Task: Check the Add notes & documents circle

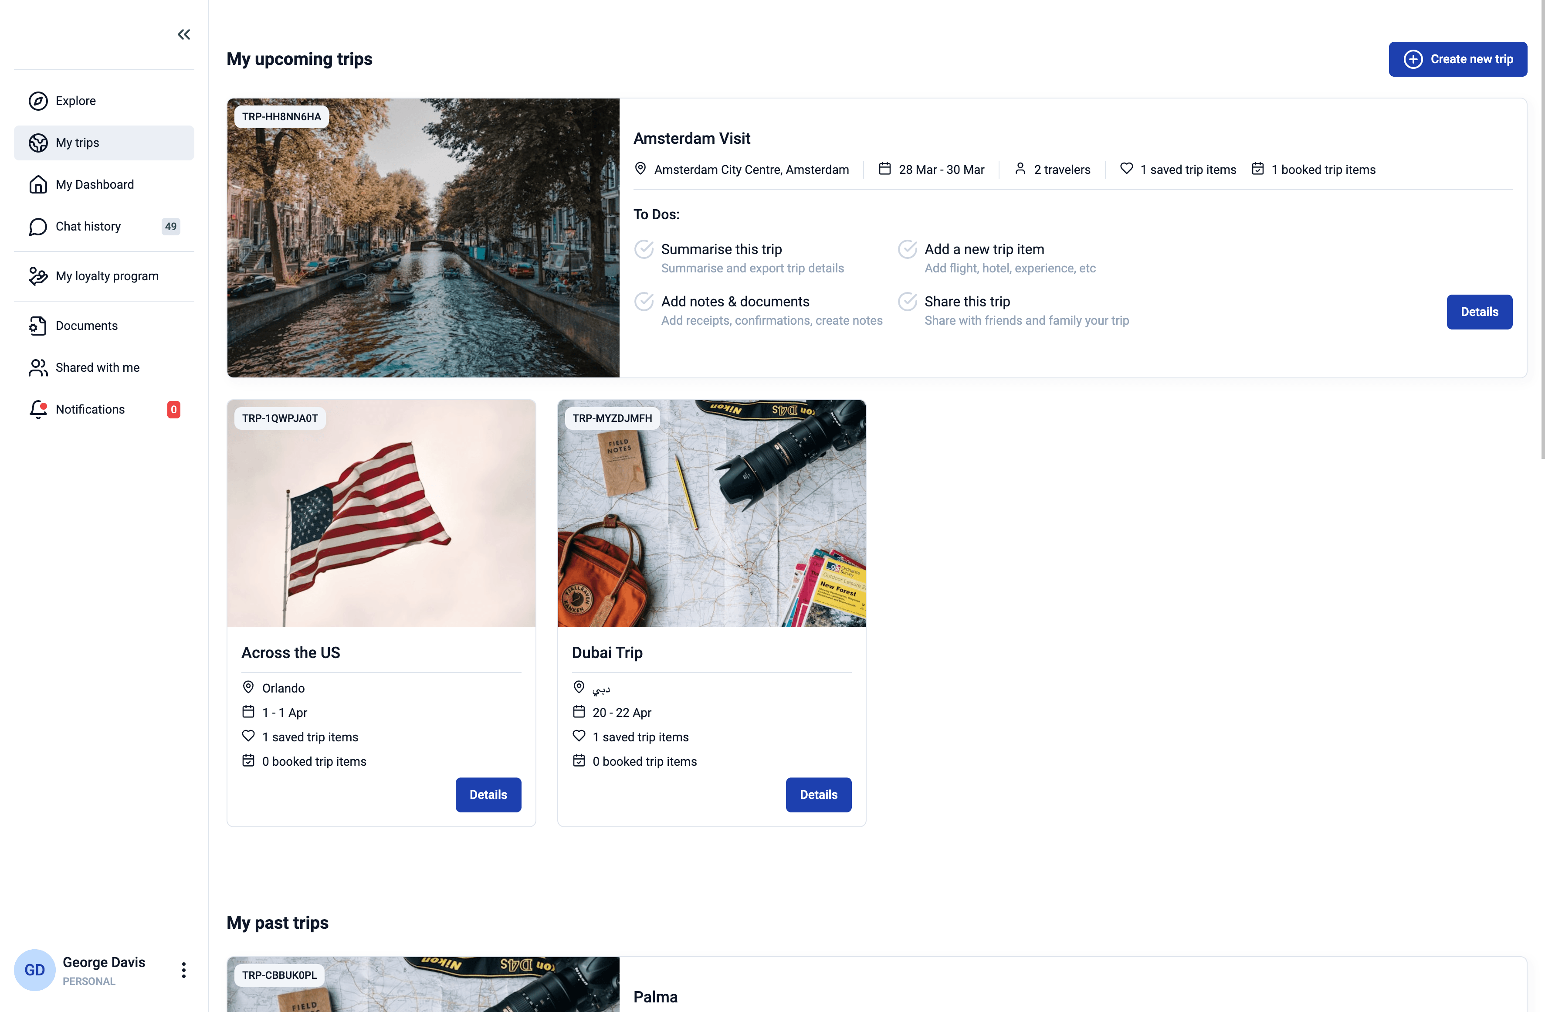Action: 644,302
